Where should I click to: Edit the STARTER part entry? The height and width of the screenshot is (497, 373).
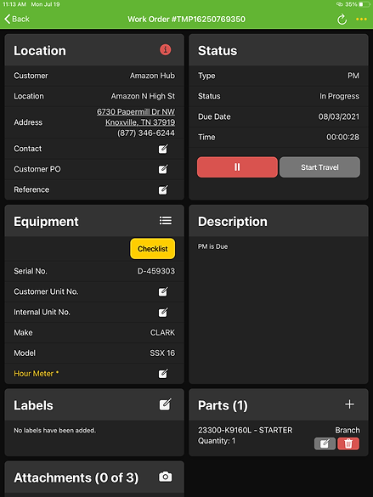(325, 443)
